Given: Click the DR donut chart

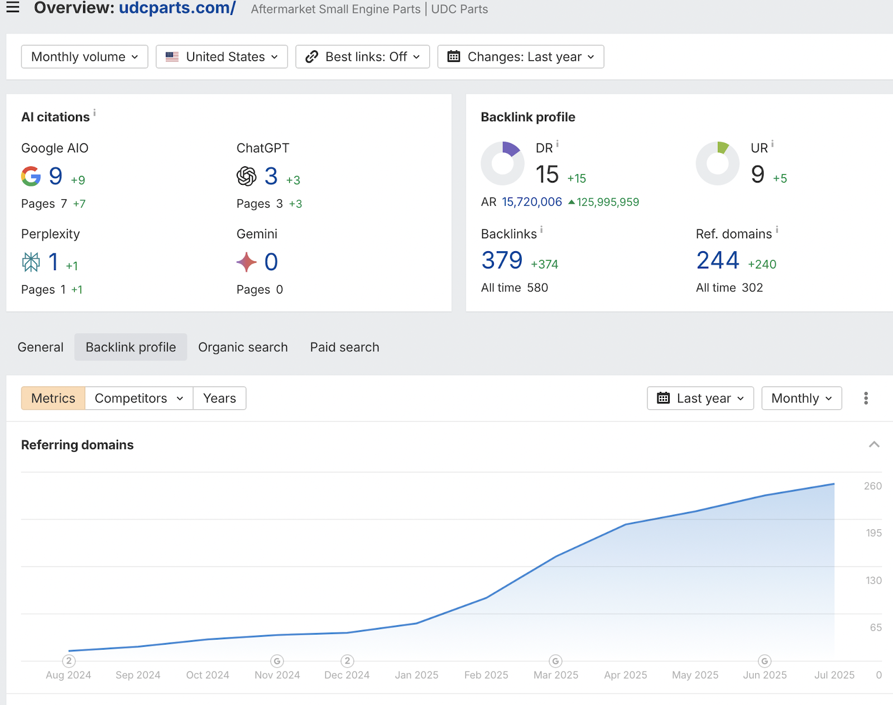Looking at the screenshot, I should [x=502, y=164].
